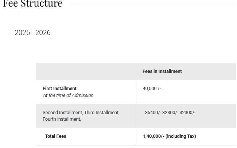
Task: Click the empty top-left table header cell
Action: [86, 71]
